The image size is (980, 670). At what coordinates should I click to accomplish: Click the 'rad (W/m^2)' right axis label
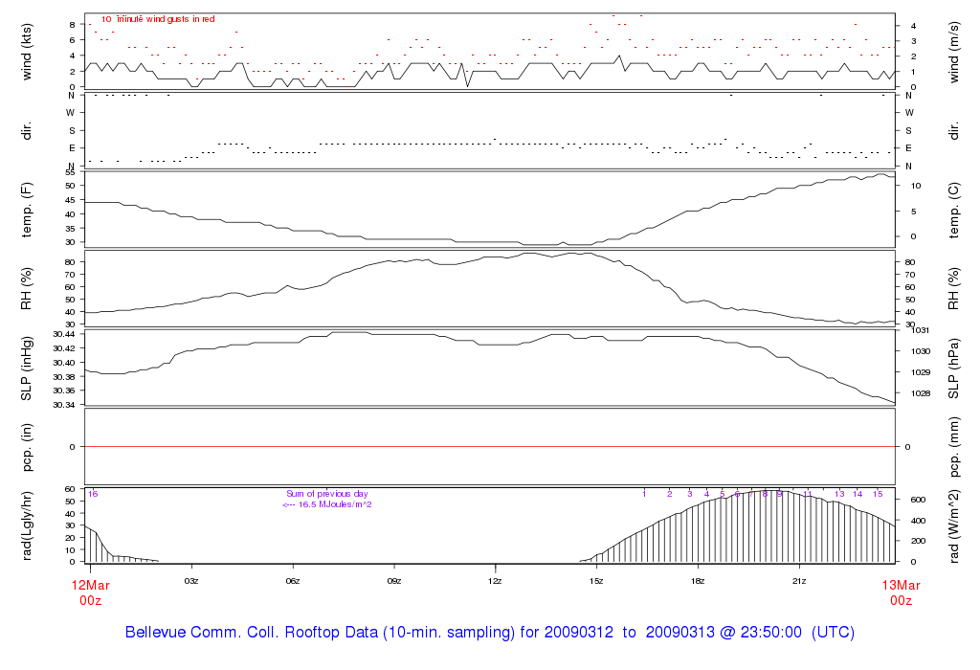coord(954,526)
